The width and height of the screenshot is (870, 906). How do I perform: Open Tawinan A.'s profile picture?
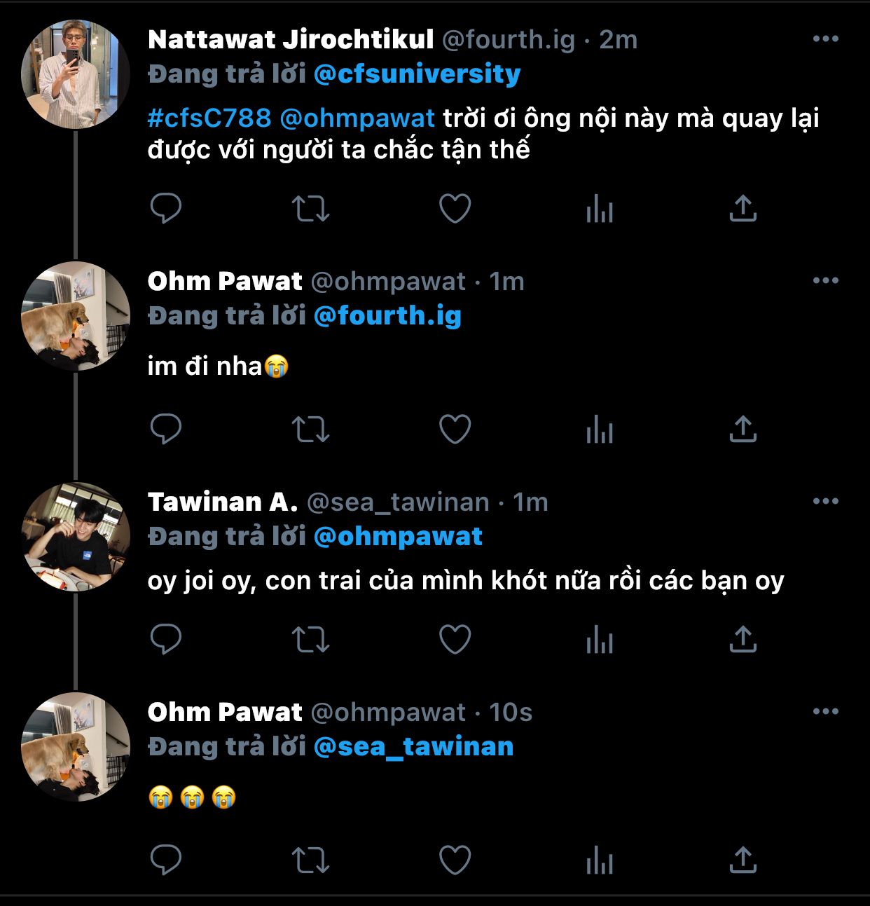pyautogui.click(x=76, y=537)
